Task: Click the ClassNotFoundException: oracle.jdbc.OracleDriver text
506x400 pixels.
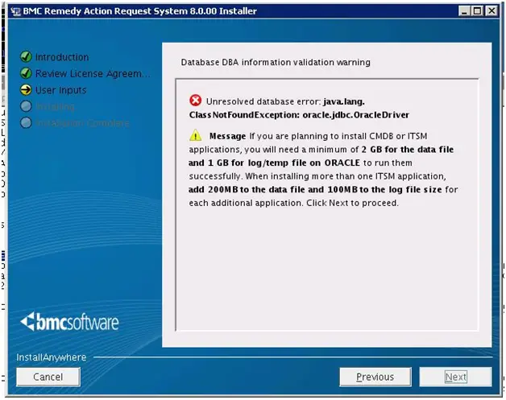Action: [x=299, y=115]
